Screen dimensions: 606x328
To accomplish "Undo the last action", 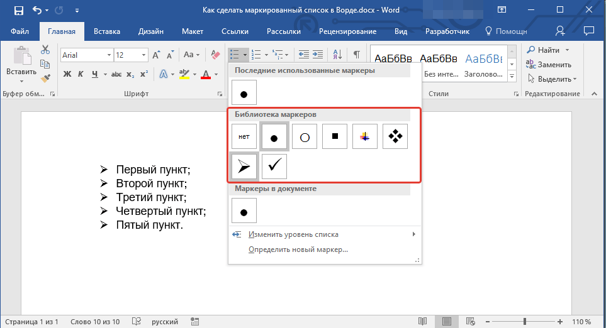I will coord(37,11).
